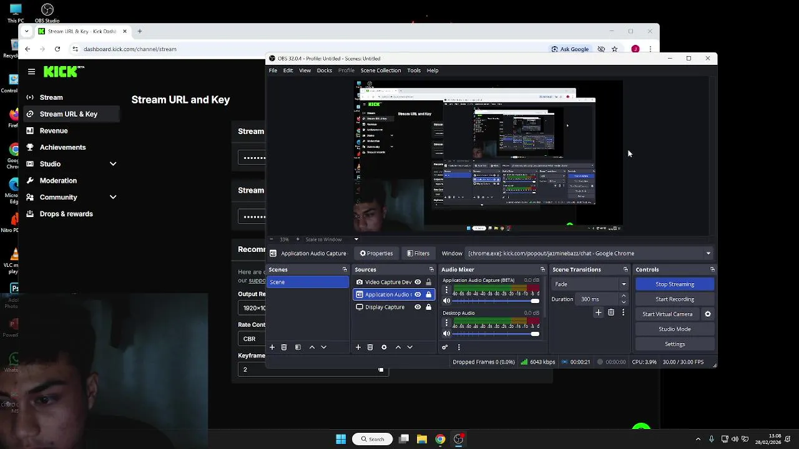Image resolution: width=799 pixels, height=449 pixels.
Task: Add a new scene with plus icon
Action: point(272,347)
